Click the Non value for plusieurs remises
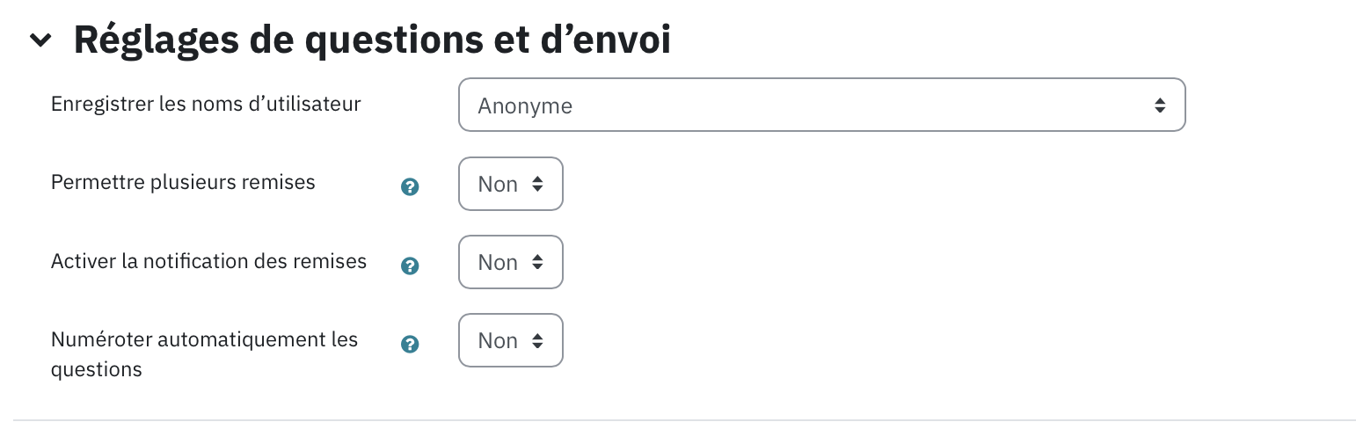Viewport: 1356px width, 422px height. [498, 185]
